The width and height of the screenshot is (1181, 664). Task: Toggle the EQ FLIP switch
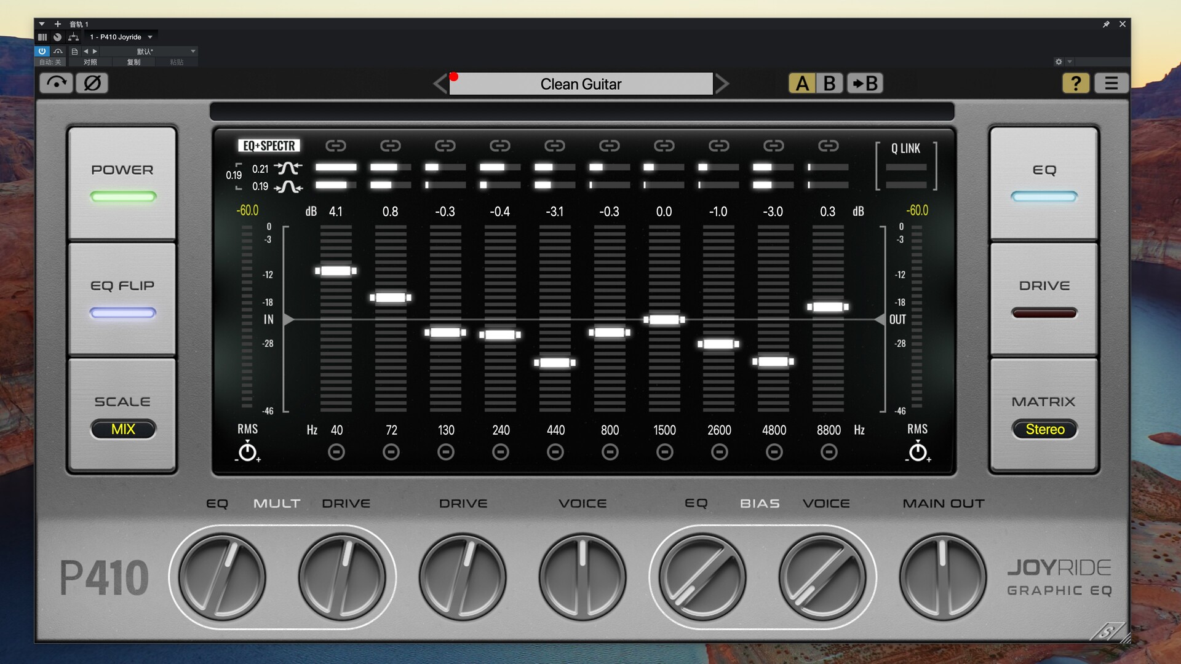point(122,299)
